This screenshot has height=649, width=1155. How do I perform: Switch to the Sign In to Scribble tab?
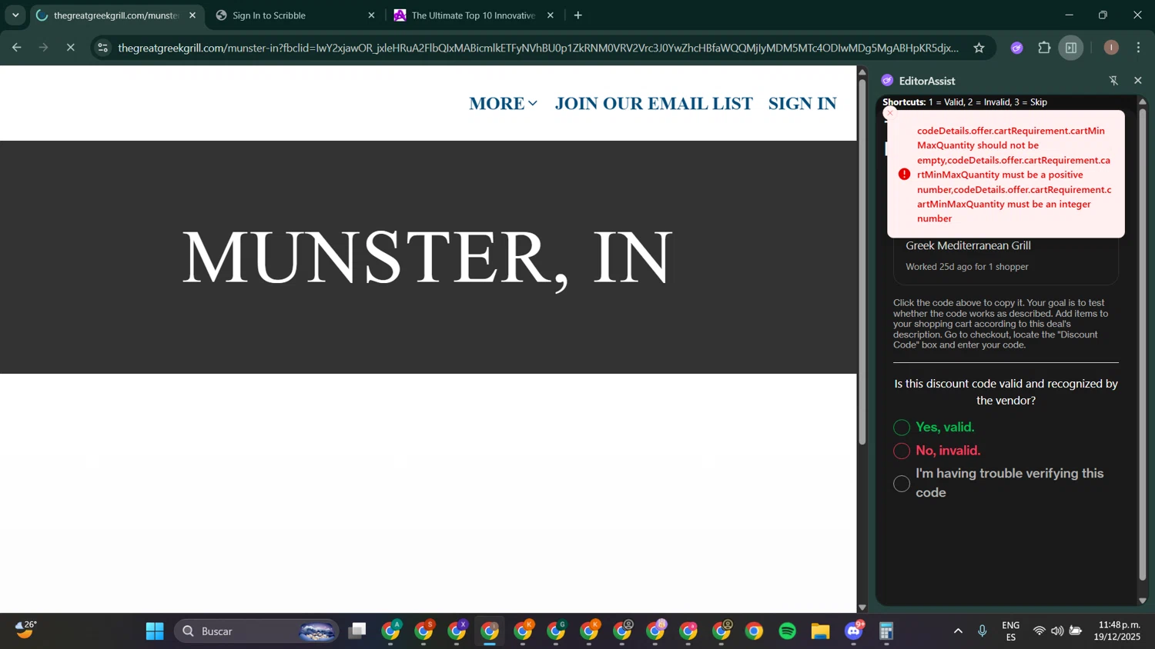295,15
